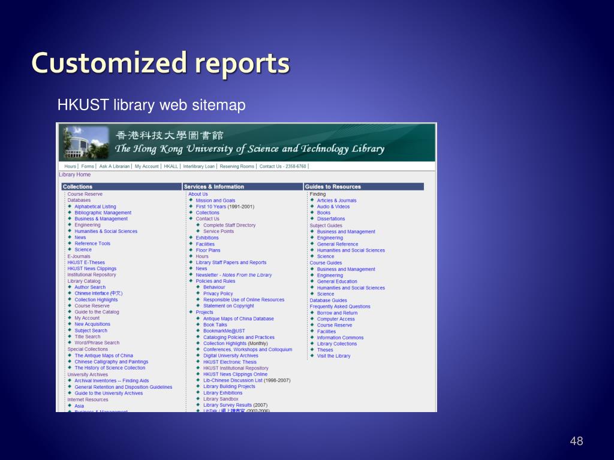
Task: View Chinese Calligraphy and Paintings
Action: pos(111,362)
